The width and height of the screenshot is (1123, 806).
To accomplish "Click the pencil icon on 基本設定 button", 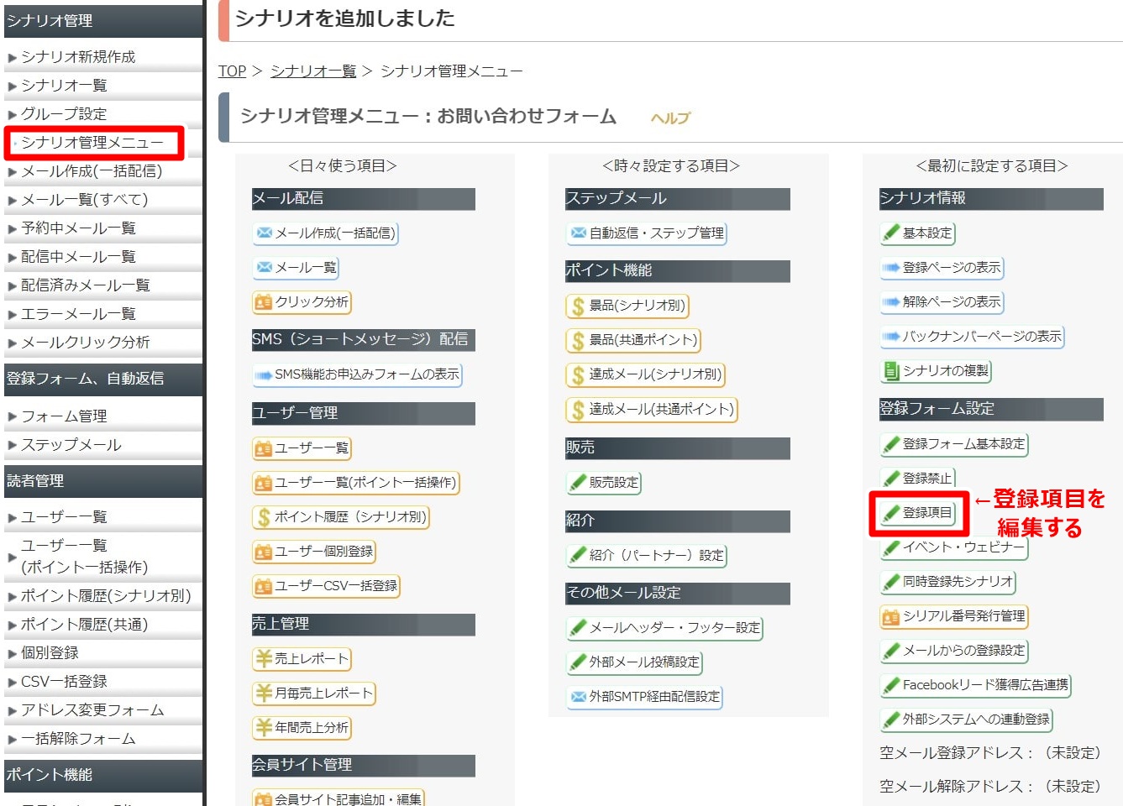I will [x=891, y=233].
